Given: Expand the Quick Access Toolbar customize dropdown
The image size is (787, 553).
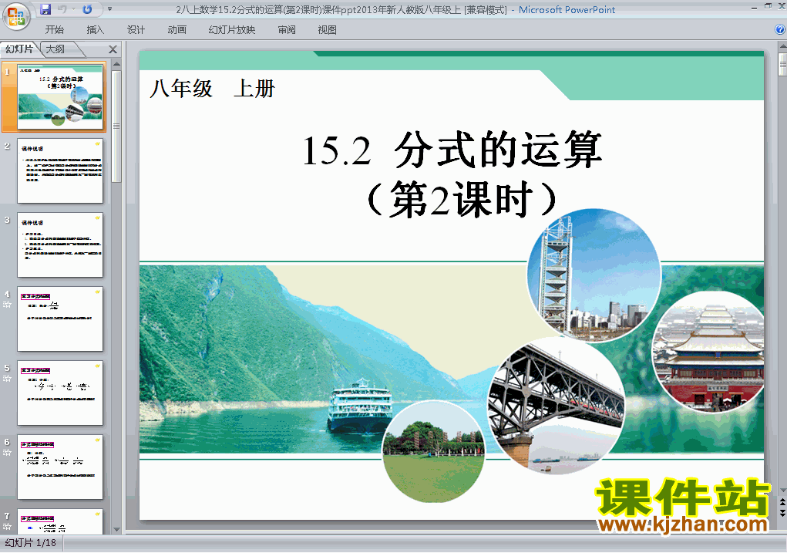Looking at the screenshot, I should [110, 9].
